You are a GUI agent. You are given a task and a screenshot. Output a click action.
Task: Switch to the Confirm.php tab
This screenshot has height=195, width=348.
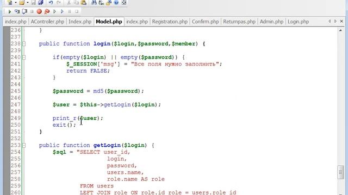(206, 22)
